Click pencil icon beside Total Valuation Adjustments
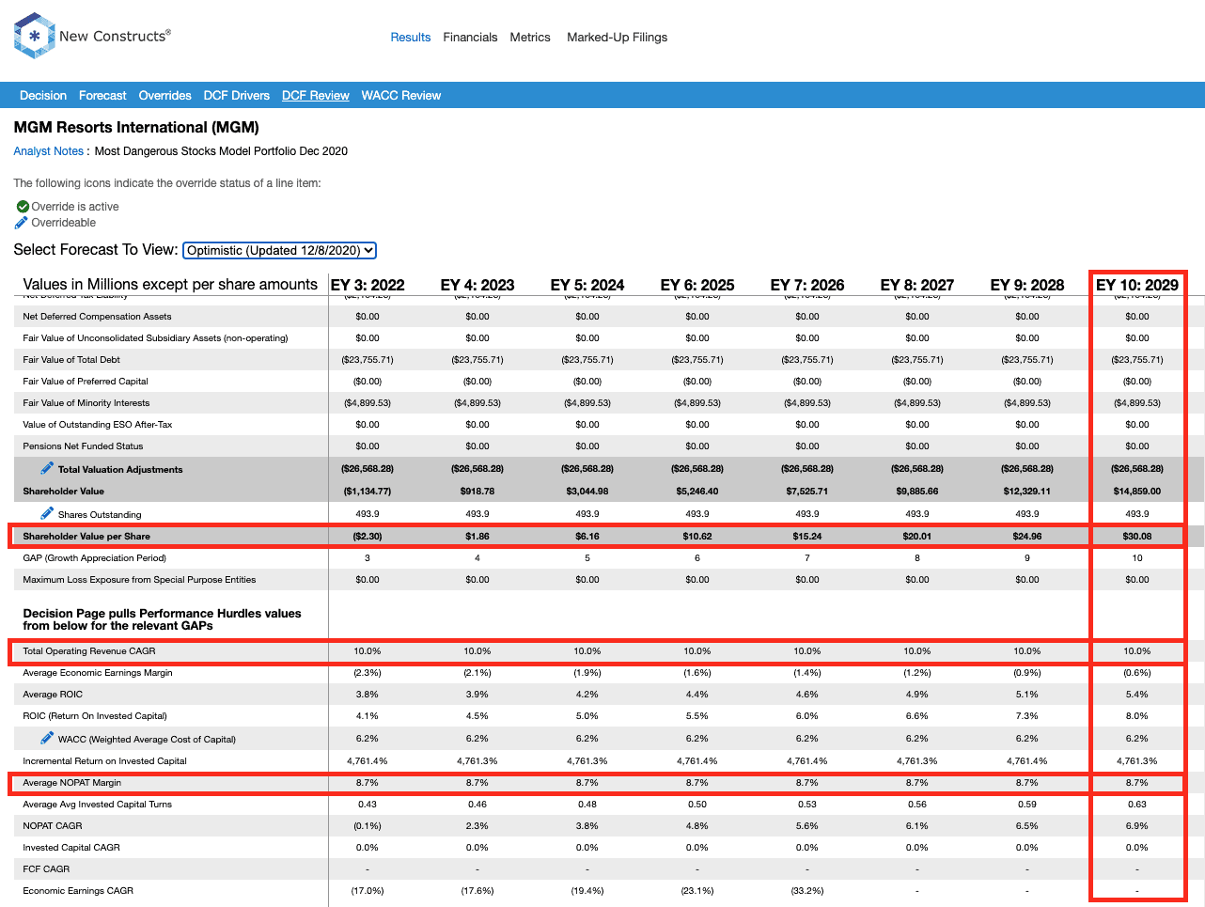 pos(47,468)
